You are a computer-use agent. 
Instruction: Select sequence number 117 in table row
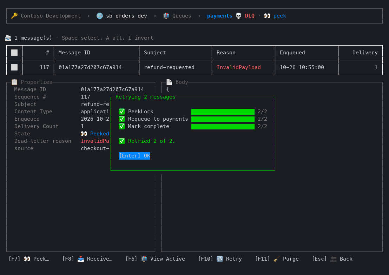point(44,67)
